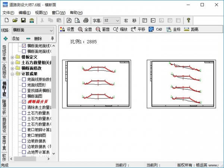Click the left cross-section drawing sheet
The width and height of the screenshot is (224, 168).
pyautogui.click(x=98, y=84)
